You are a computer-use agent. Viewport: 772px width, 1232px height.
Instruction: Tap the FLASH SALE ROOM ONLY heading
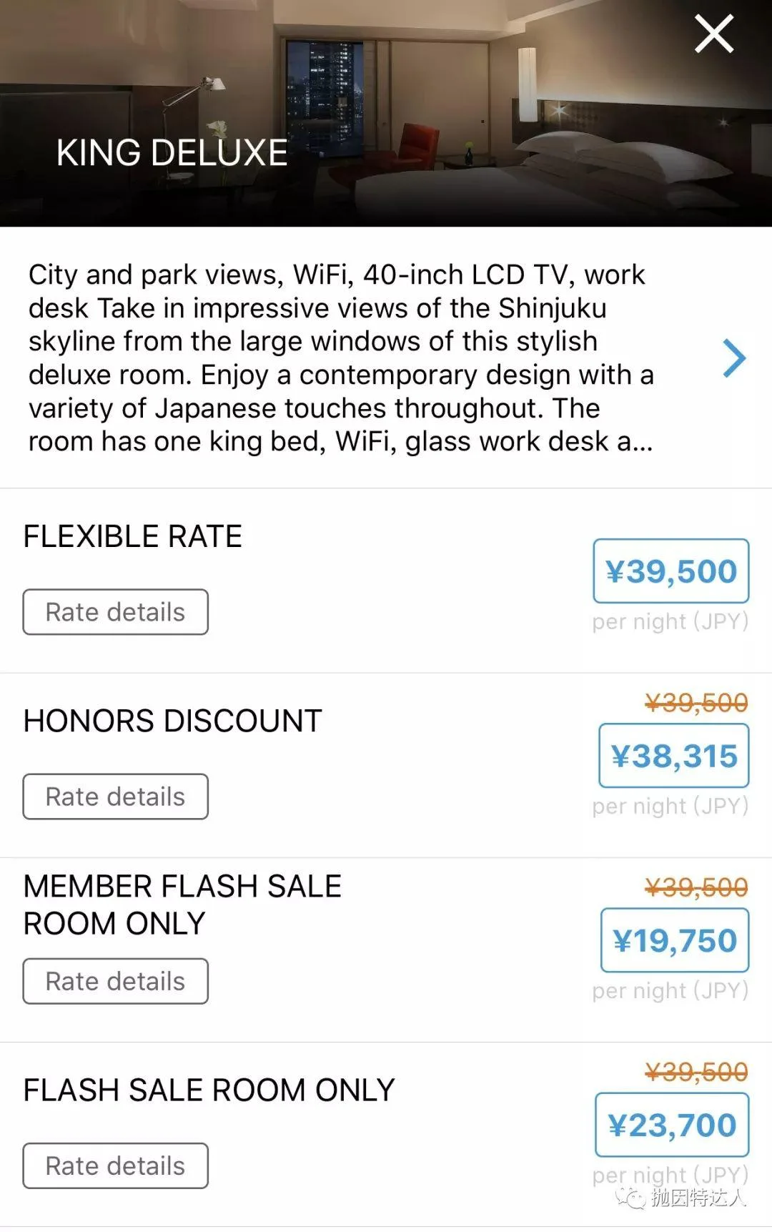coord(209,1090)
